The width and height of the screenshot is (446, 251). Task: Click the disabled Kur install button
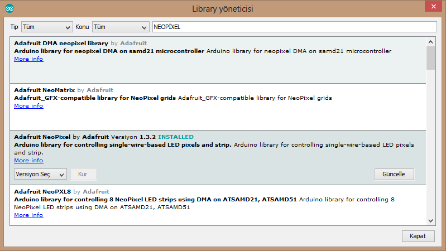pos(83,174)
